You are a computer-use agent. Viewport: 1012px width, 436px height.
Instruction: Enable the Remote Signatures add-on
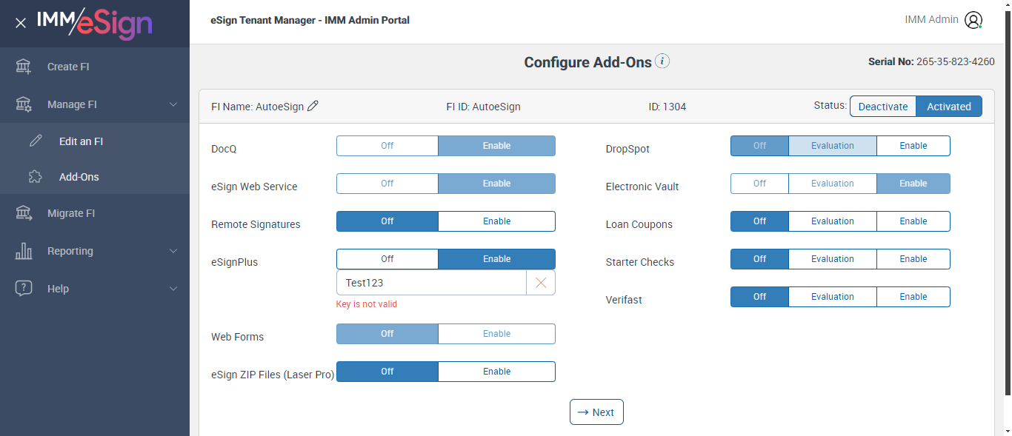(x=496, y=221)
